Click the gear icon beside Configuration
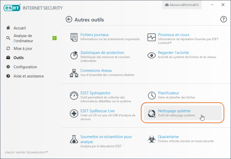 point(8,67)
